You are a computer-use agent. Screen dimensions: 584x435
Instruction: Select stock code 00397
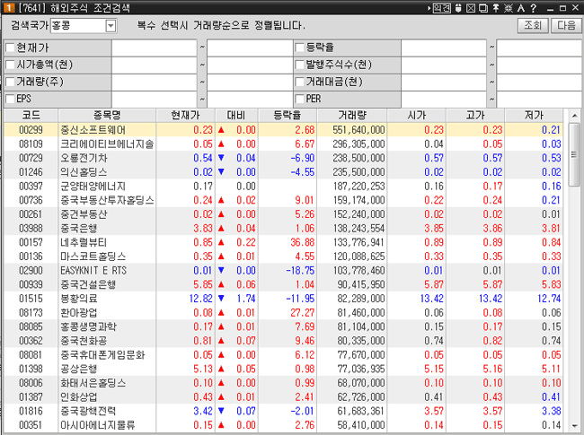tap(31, 186)
